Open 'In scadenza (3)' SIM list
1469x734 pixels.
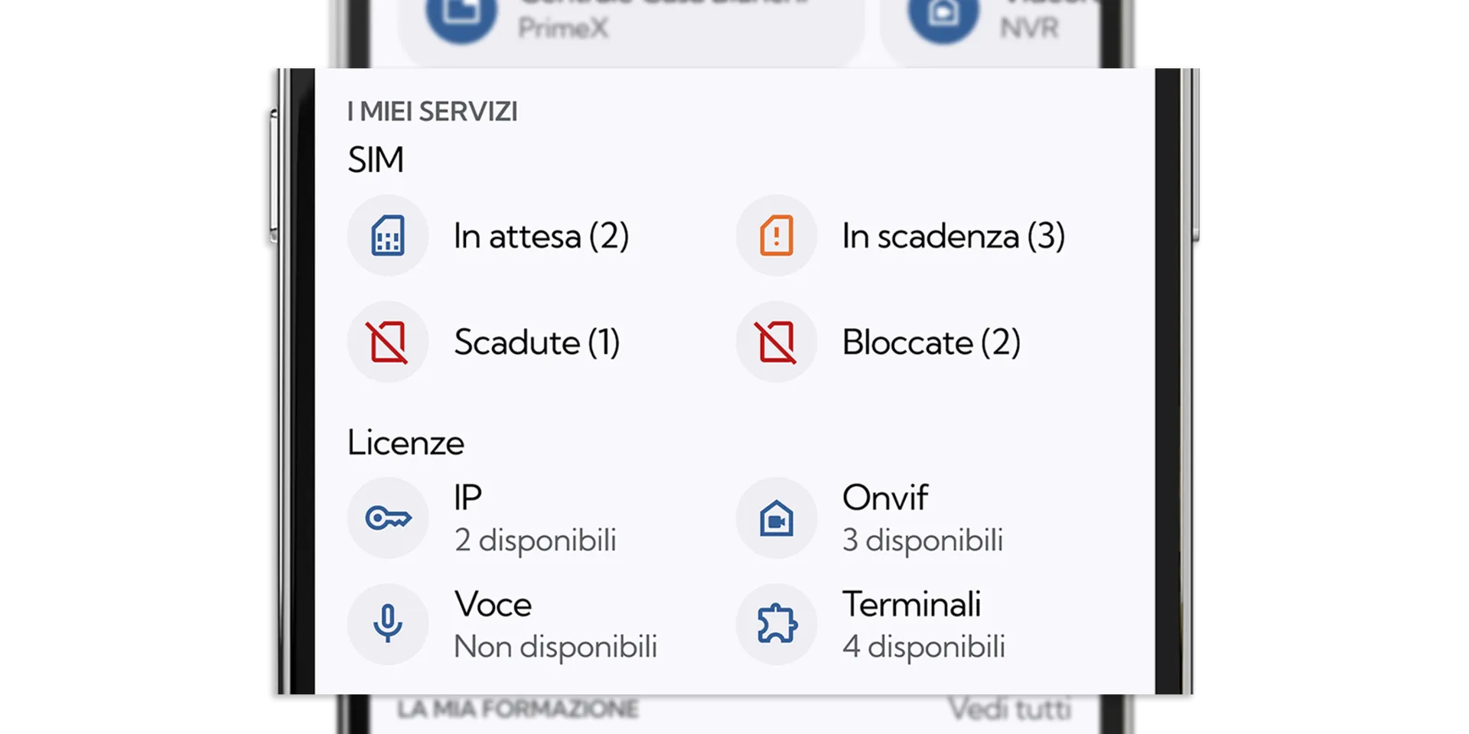click(953, 235)
